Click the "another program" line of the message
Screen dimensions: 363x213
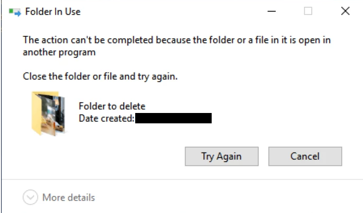click(59, 52)
